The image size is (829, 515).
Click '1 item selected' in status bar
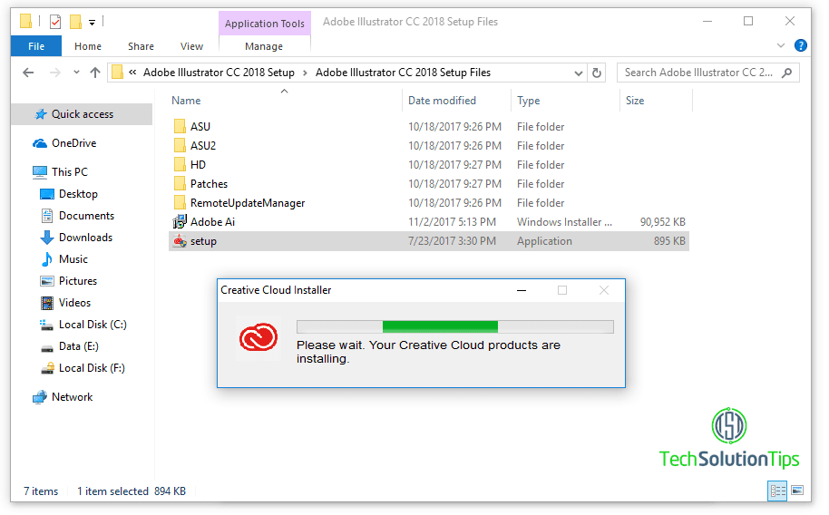[112, 491]
